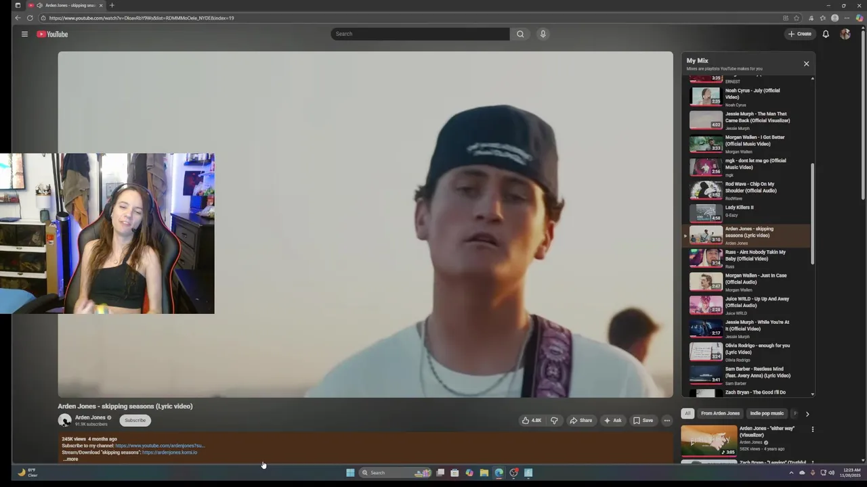Screen dimensions: 867x487
Task: Open browser settings and more menu
Action: tap(847, 18)
